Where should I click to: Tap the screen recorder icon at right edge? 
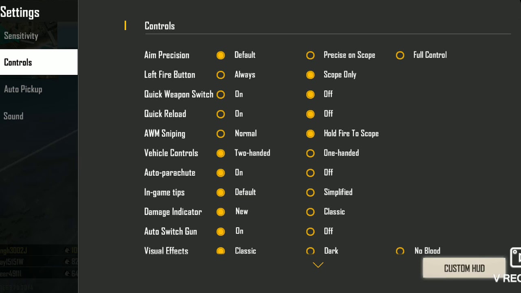pos(516,258)
